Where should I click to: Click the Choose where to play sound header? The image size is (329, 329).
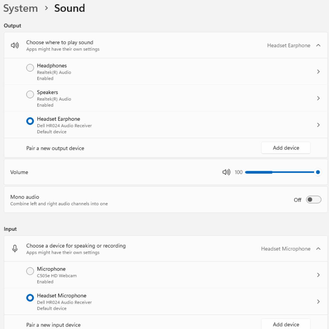point(60,42)
